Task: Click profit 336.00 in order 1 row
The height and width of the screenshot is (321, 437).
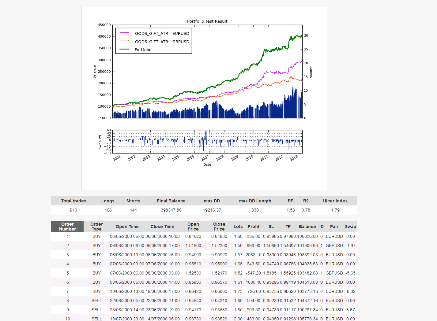Action: (254, 236)
